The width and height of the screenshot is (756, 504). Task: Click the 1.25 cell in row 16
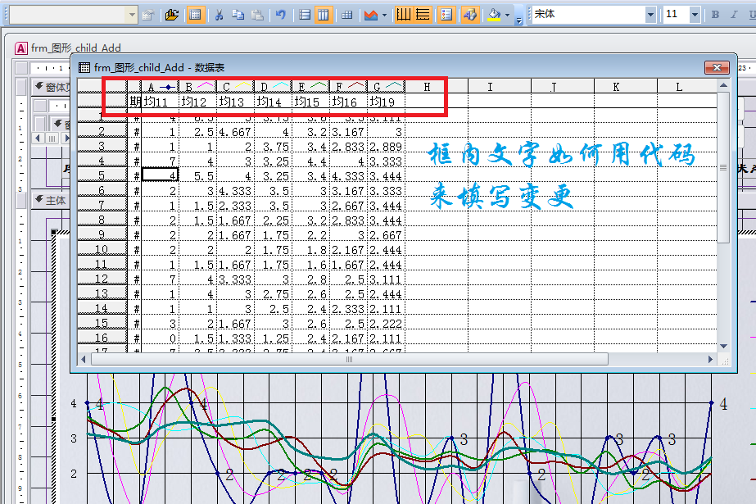coord(273,338)
